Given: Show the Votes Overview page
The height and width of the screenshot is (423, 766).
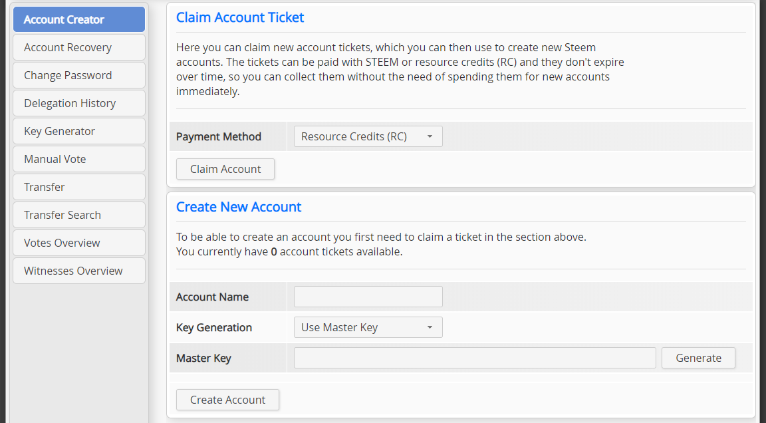Looking at the screenshot, I should (78, 243).
